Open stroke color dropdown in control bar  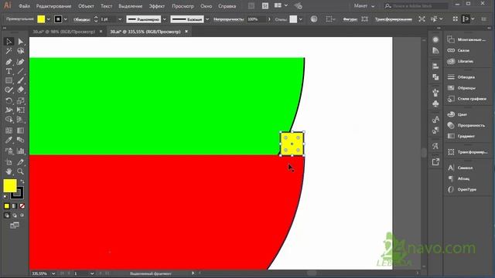point(65,19)
